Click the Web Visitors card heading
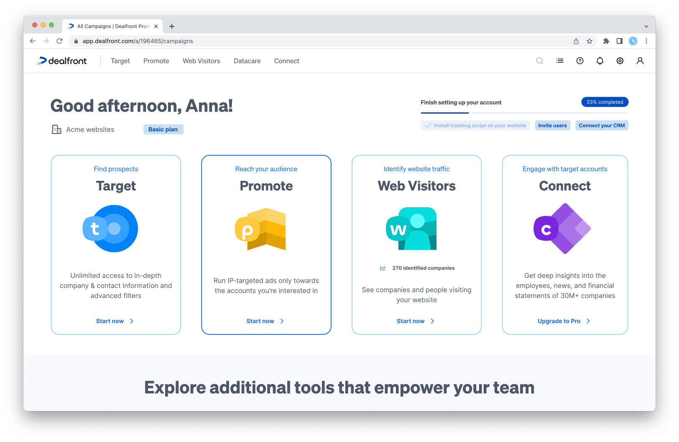 417,186
